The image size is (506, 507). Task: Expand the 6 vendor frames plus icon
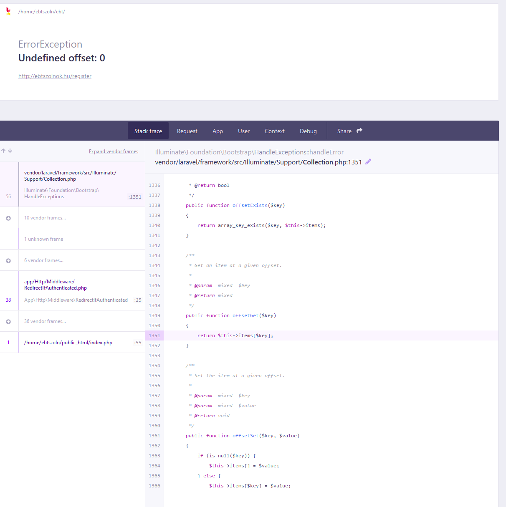click(x=8, y=261)
